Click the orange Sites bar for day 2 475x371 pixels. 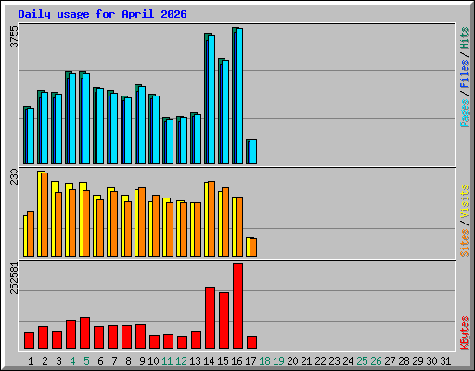(x=45, y=214)
